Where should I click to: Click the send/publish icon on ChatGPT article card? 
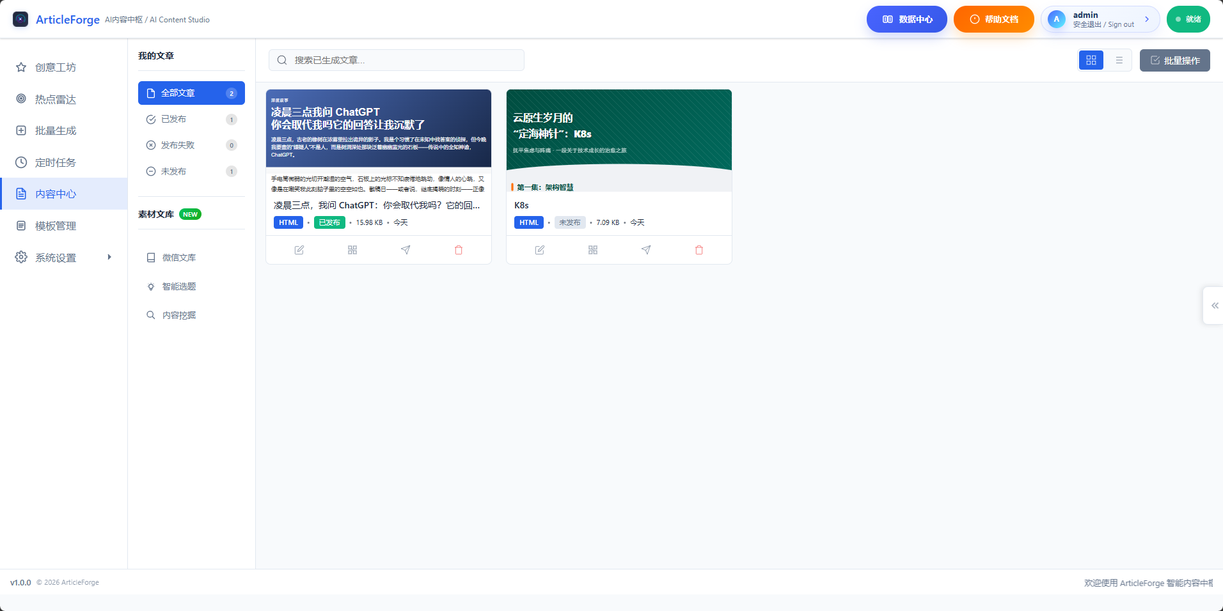pyautogui.click(x=405, y=250)
